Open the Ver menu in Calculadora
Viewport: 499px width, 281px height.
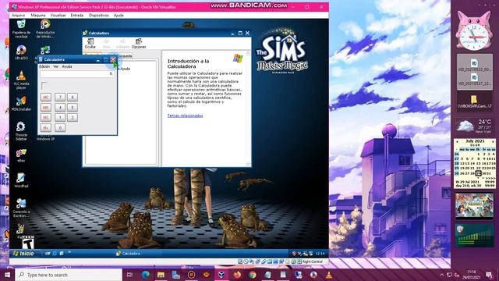coord(55,66)
